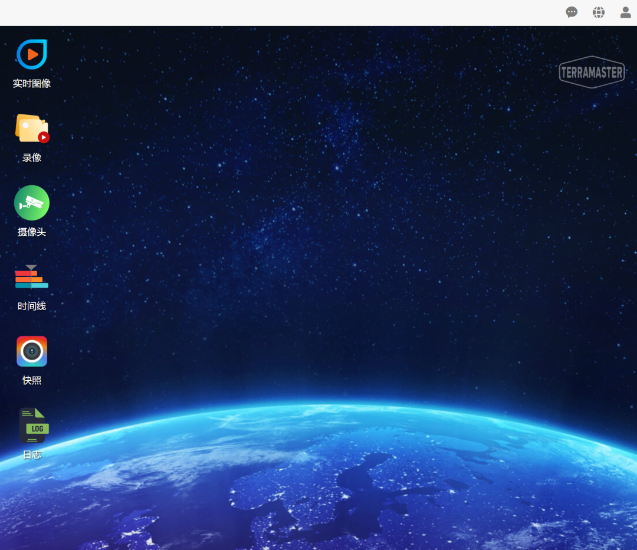Click the 录像 text label

[x=32, y=158]
